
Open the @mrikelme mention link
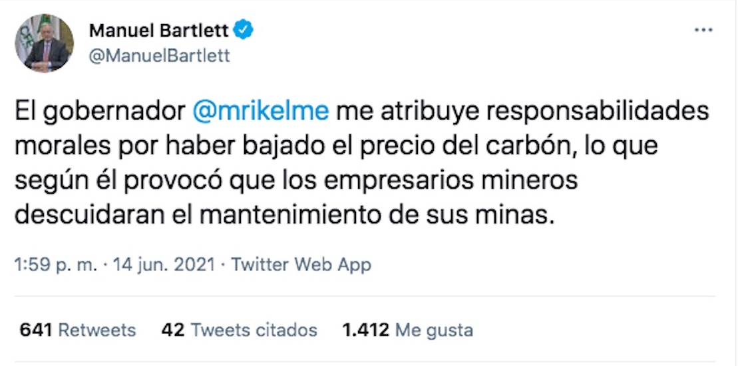coord(260,111)
